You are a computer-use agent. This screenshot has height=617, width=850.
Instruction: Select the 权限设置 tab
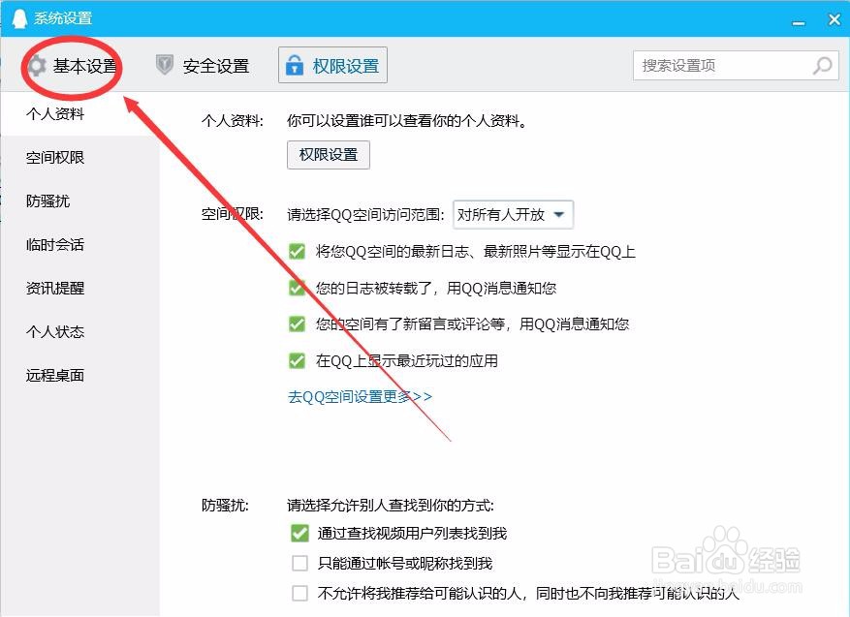332,65
